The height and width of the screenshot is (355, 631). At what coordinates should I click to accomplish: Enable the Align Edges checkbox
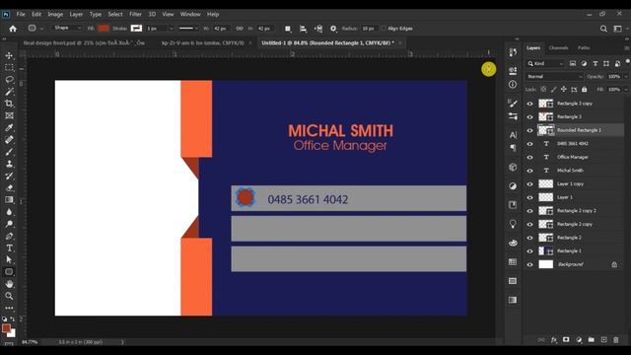(x=384, y=29)
